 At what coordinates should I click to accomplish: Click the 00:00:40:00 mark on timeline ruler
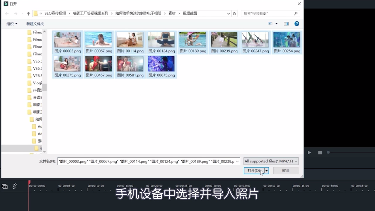272,186
